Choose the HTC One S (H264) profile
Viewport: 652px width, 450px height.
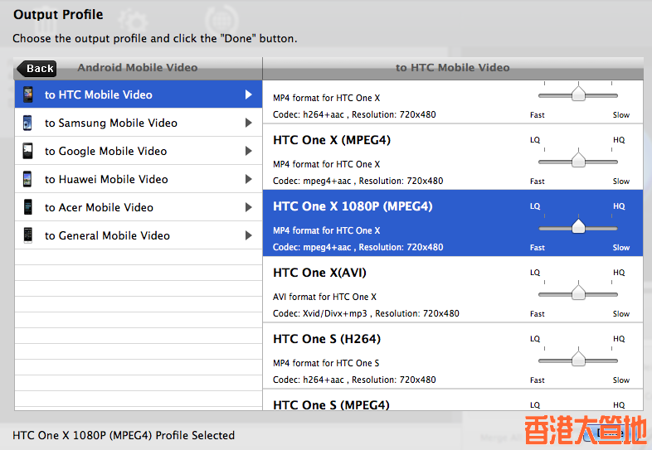point(453,356)
